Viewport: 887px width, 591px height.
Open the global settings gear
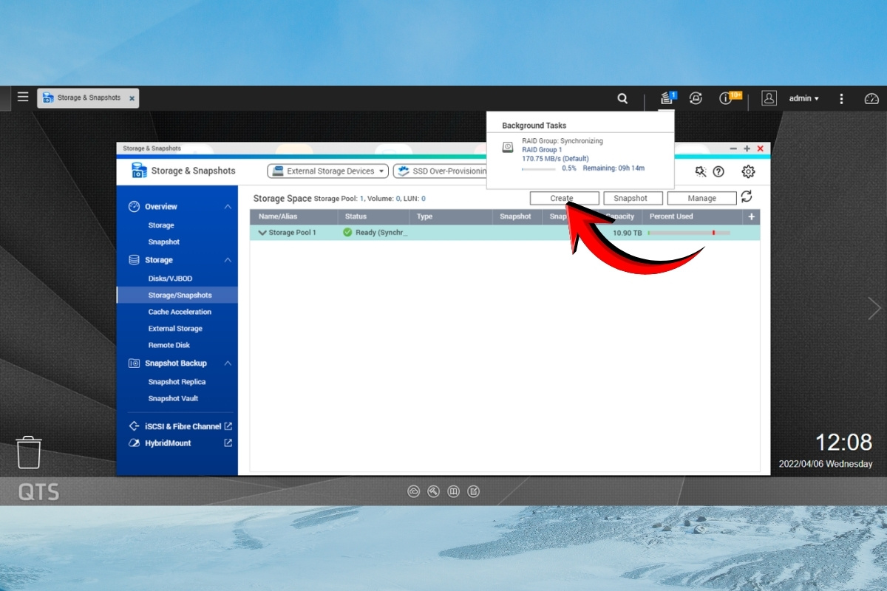point(748,171)
